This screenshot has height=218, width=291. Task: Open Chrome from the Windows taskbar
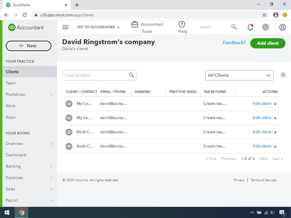[21, 212]
